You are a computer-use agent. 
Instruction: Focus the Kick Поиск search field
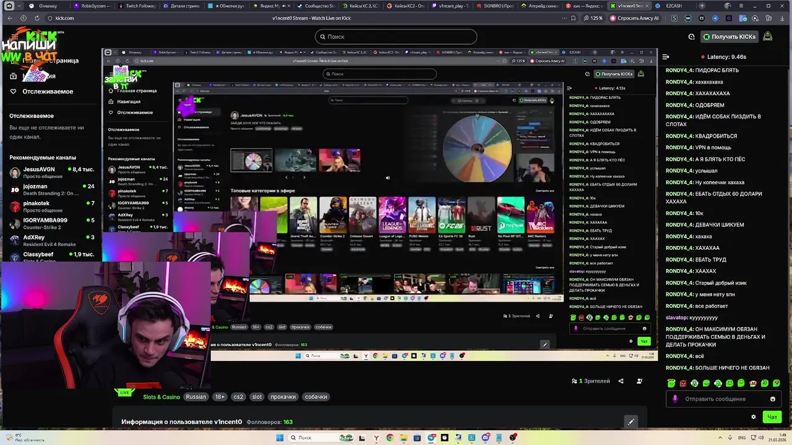(x=396, y=36)
